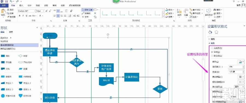This screenshot has width=246, height=103.
Task: Select the 子流程 shape in the stencil
Action: click(6, 62)
